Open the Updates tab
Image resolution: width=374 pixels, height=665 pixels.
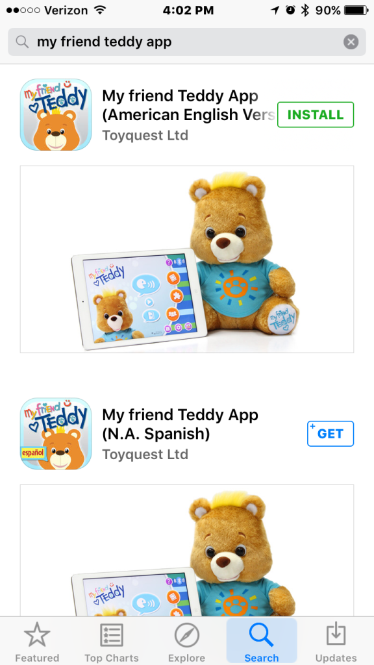tap(336, 642)
